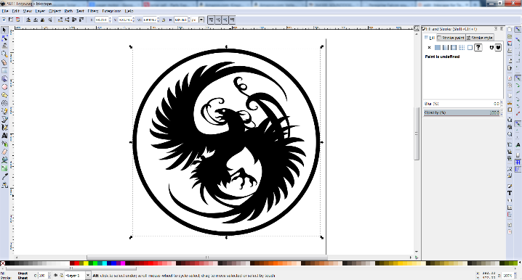Image resolution: width=522 pixels, height=280 pixels.
Task: Click the status bar opacity stepper
Action: tap(49, 276)
